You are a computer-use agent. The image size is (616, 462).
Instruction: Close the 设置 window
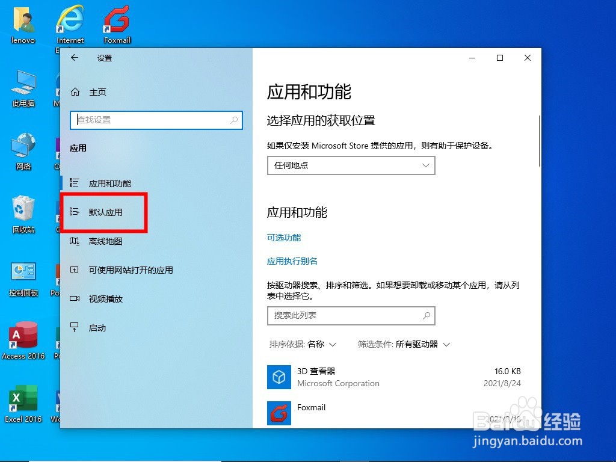coord(528,58)
